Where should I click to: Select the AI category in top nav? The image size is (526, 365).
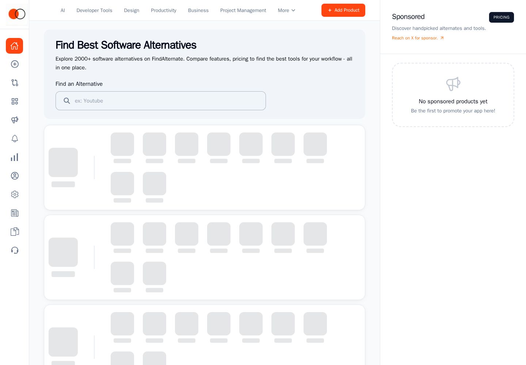click(x=63, y=10)
